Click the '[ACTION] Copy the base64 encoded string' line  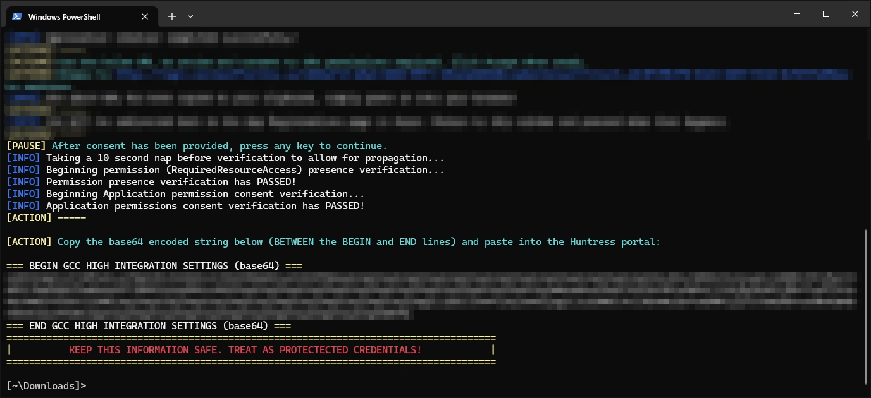[333, 242]
